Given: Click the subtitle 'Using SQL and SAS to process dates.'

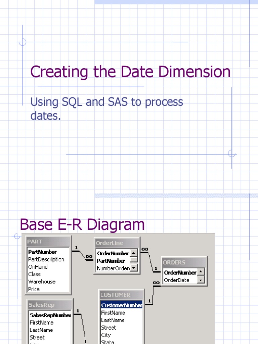Looking at the screenshot, I should (106, 109).
